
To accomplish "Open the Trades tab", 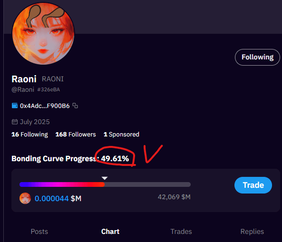I will click(181, 232).
